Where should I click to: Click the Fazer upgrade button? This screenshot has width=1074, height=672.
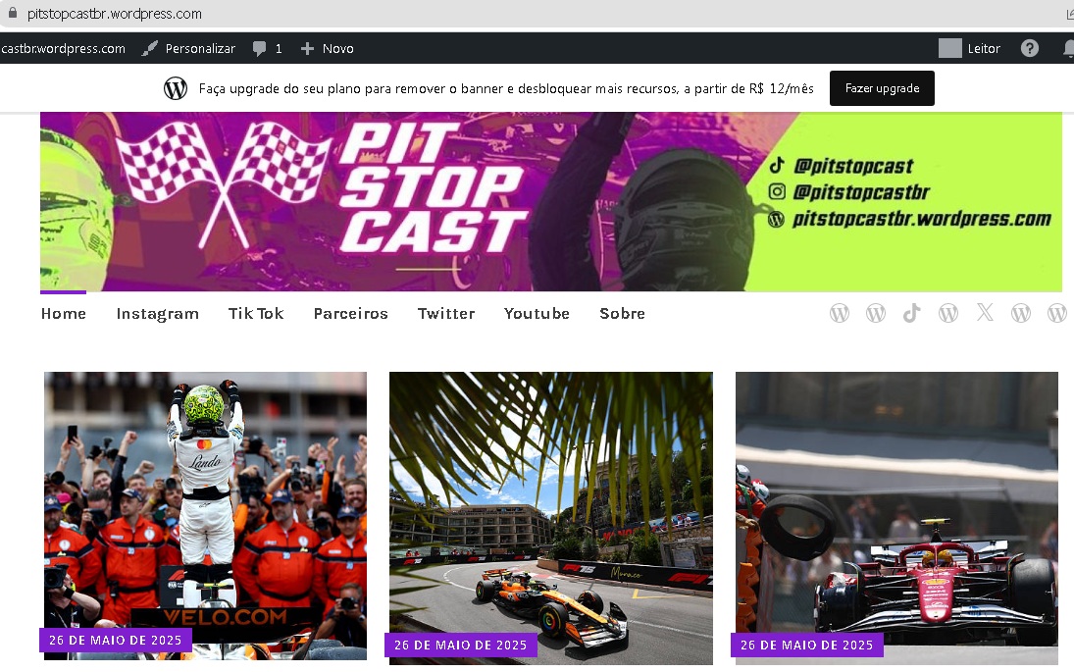pos(882,88)
